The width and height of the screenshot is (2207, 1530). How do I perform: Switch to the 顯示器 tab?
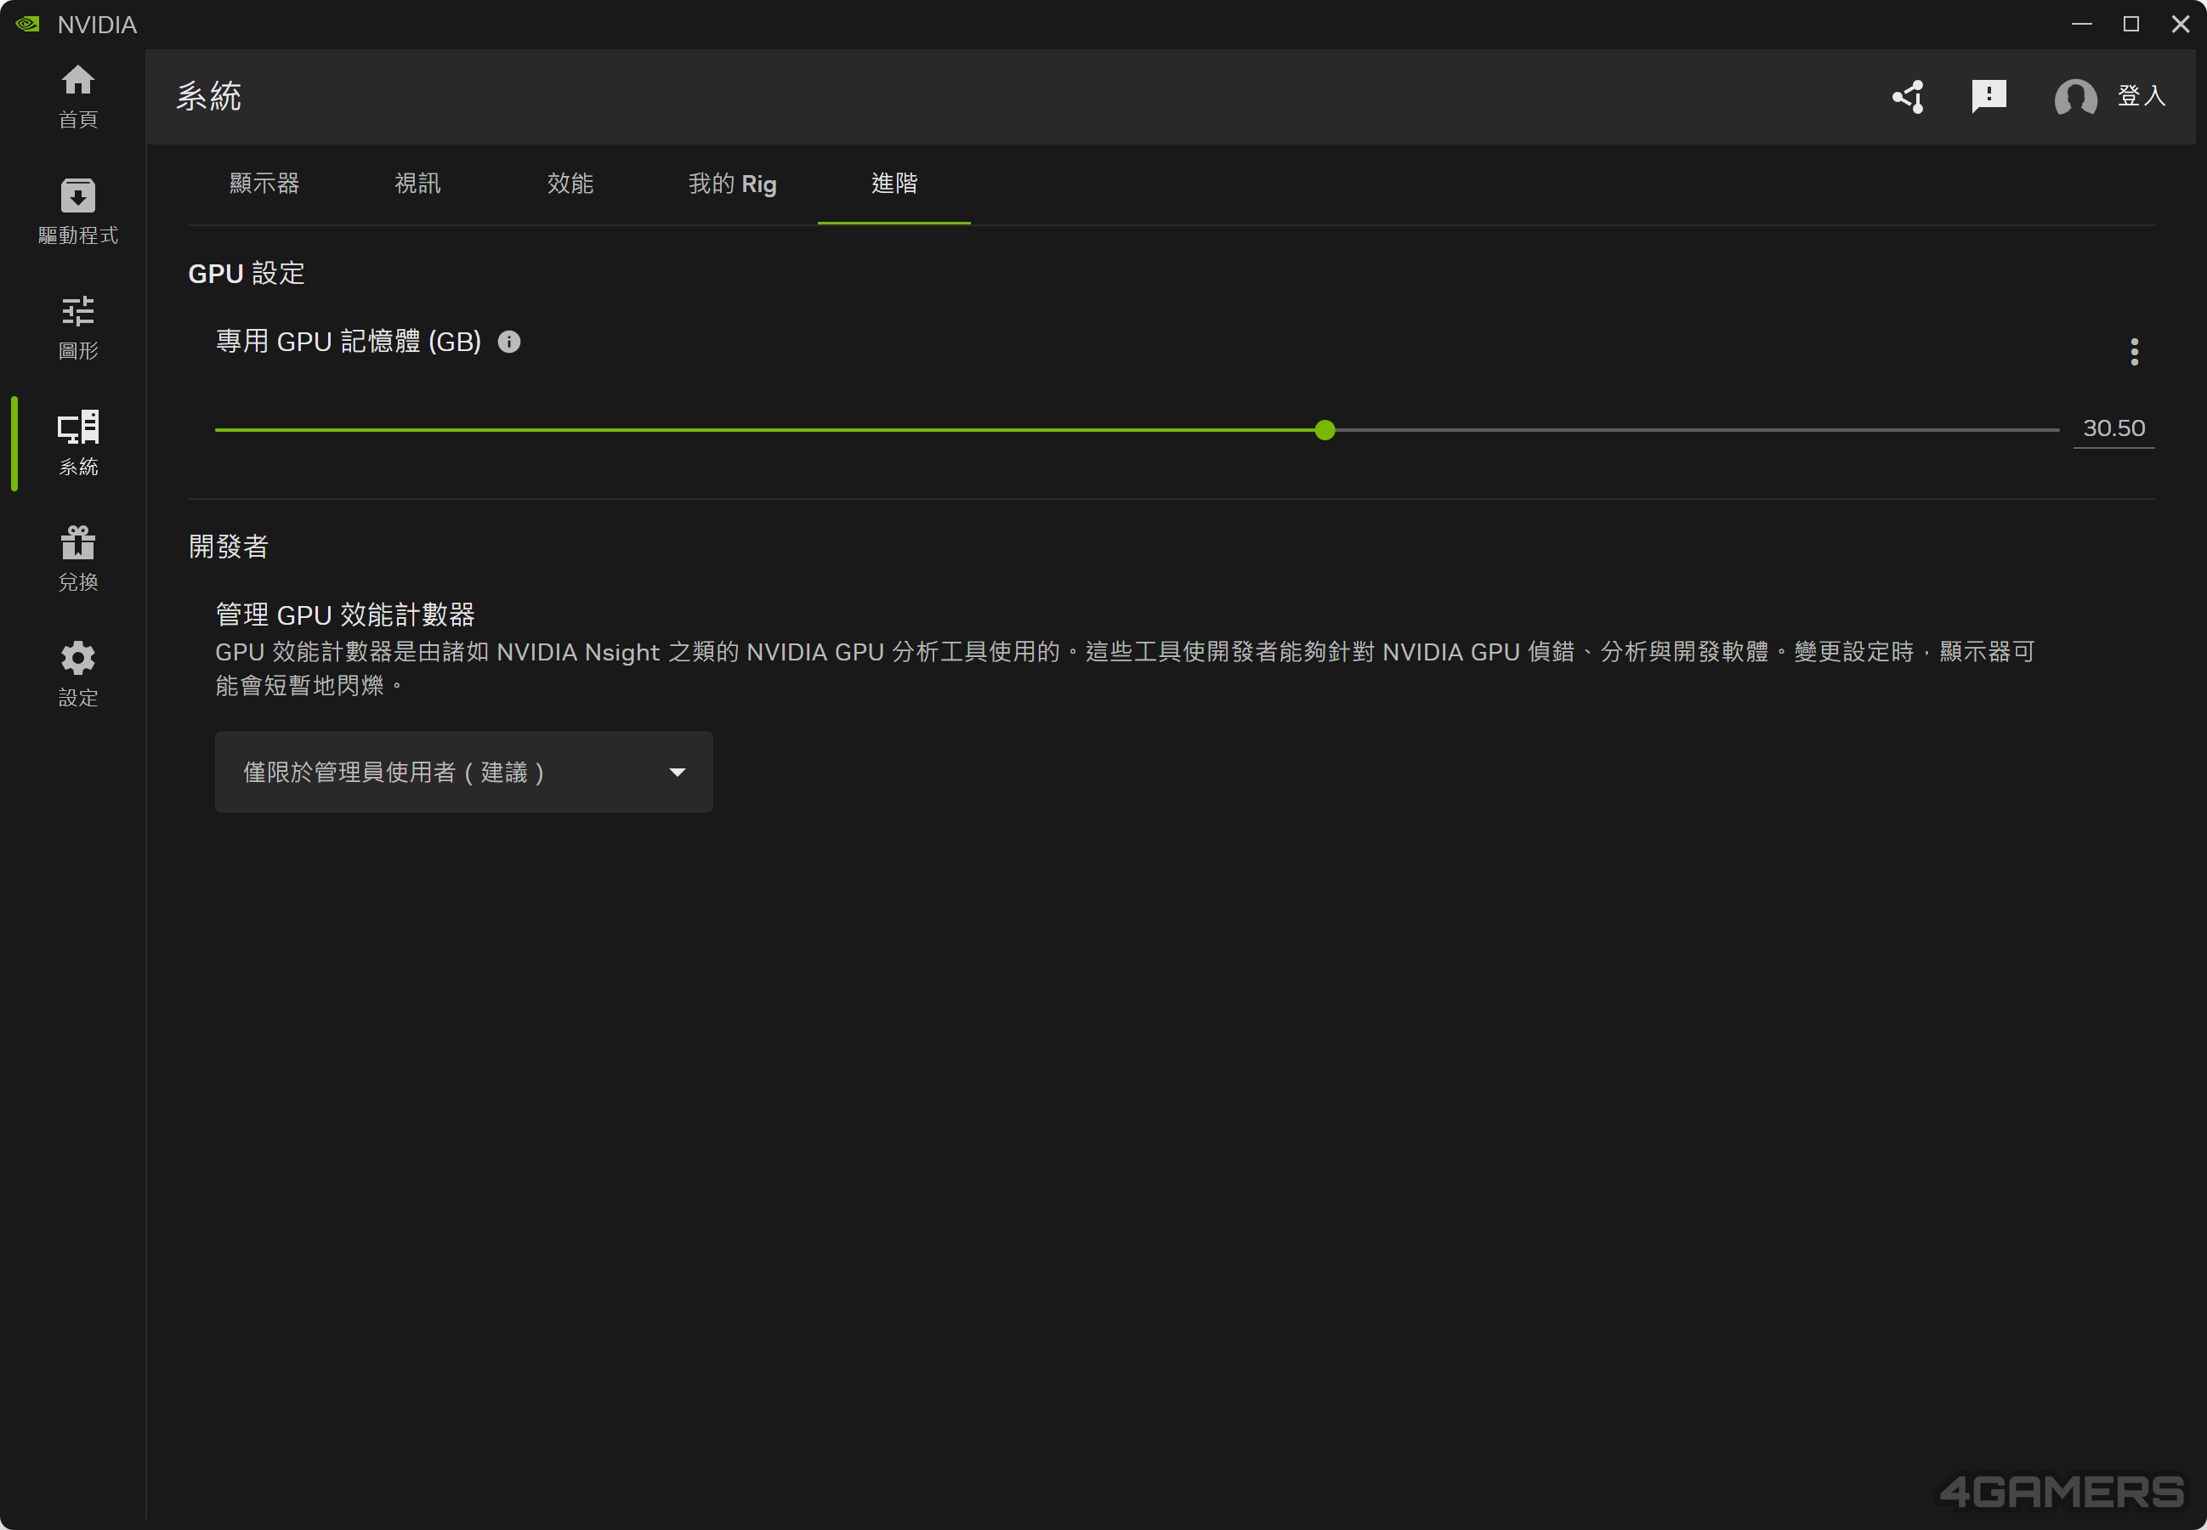[x=264, y=184]
